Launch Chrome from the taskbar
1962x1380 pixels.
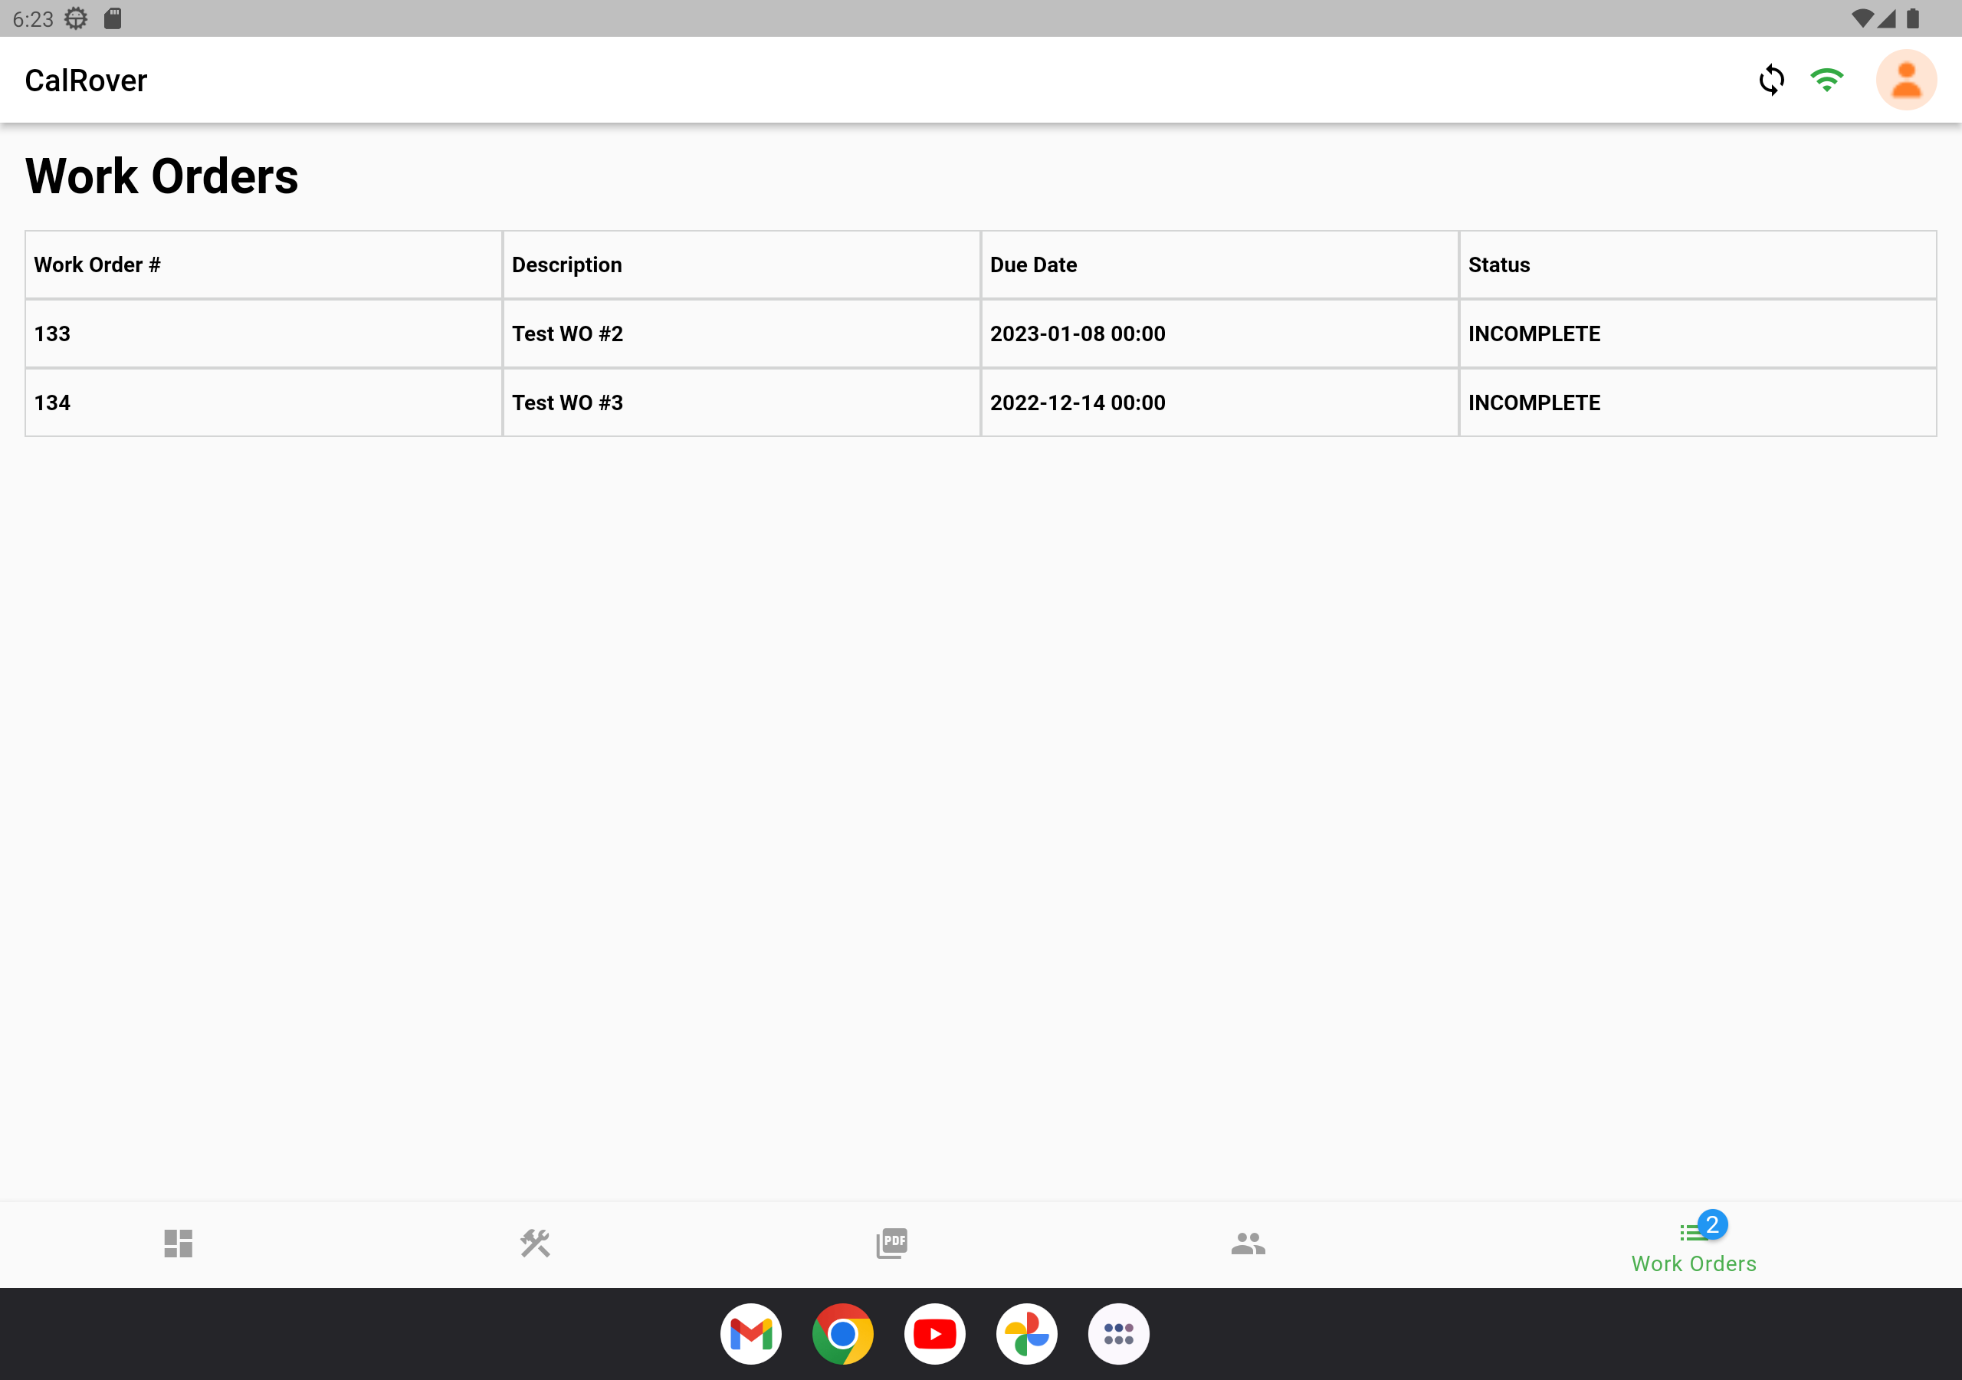point(842,1334)
